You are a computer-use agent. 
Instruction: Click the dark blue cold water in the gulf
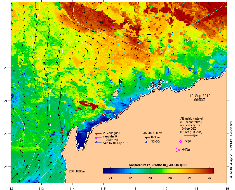pos(81,139)
